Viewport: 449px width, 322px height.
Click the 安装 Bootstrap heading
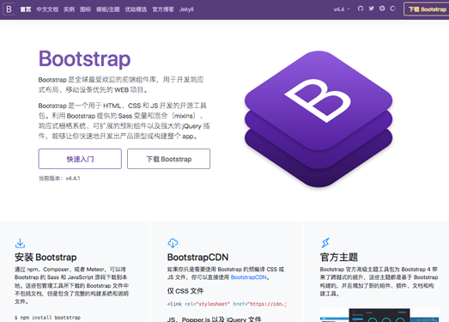[46, 257]
